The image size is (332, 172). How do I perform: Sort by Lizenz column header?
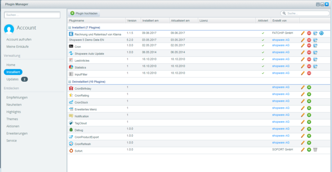tap(227, 21)
